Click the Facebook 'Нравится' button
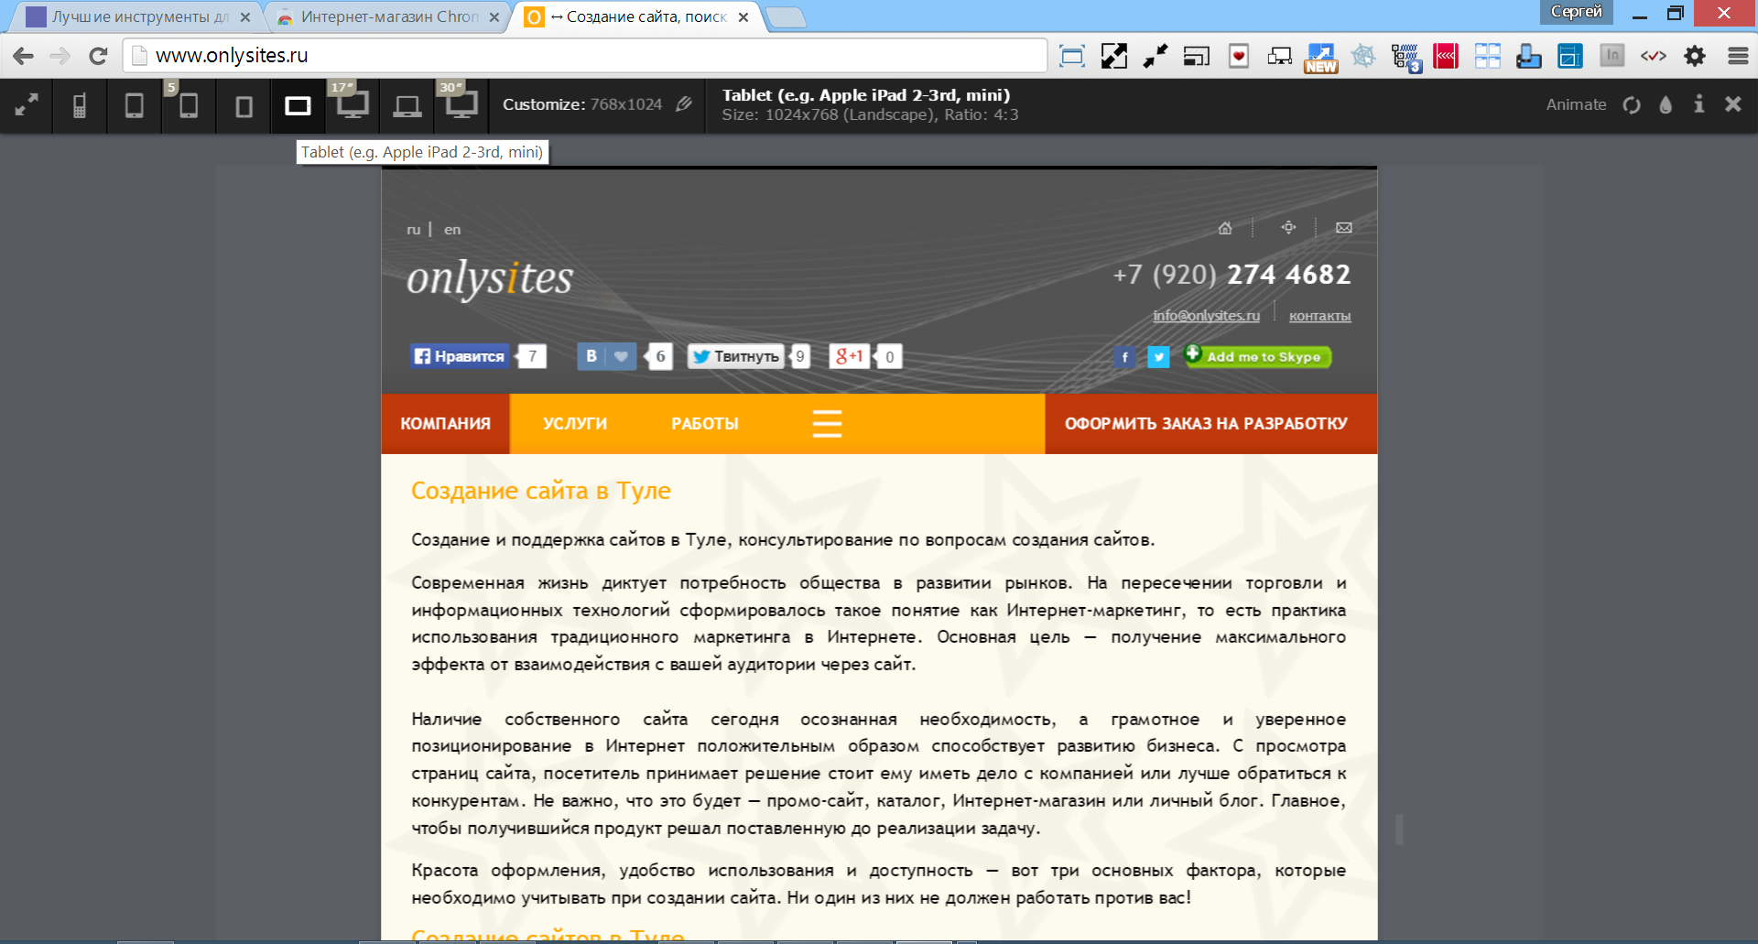This screenshot has width=1758, height=944. coord(460,356)
